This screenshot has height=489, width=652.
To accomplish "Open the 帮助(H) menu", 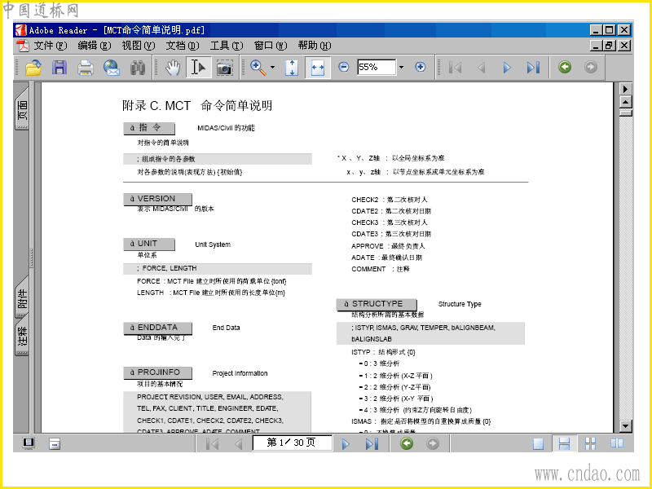I will (x=315, y=46).
